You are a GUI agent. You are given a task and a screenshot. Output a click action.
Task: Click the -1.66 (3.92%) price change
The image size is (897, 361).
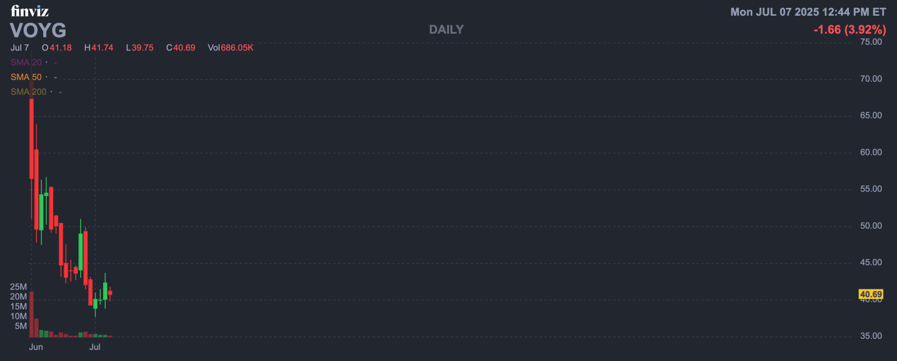click(849, 30)
